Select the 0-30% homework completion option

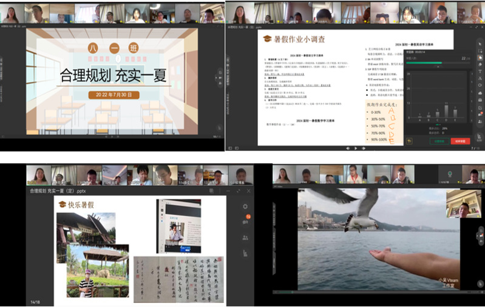click(376, 112)
